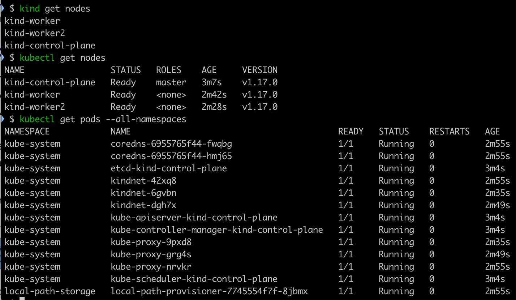
Task: Click the 'local-path-storage' namespace text
Action: [x=50, y=291]
